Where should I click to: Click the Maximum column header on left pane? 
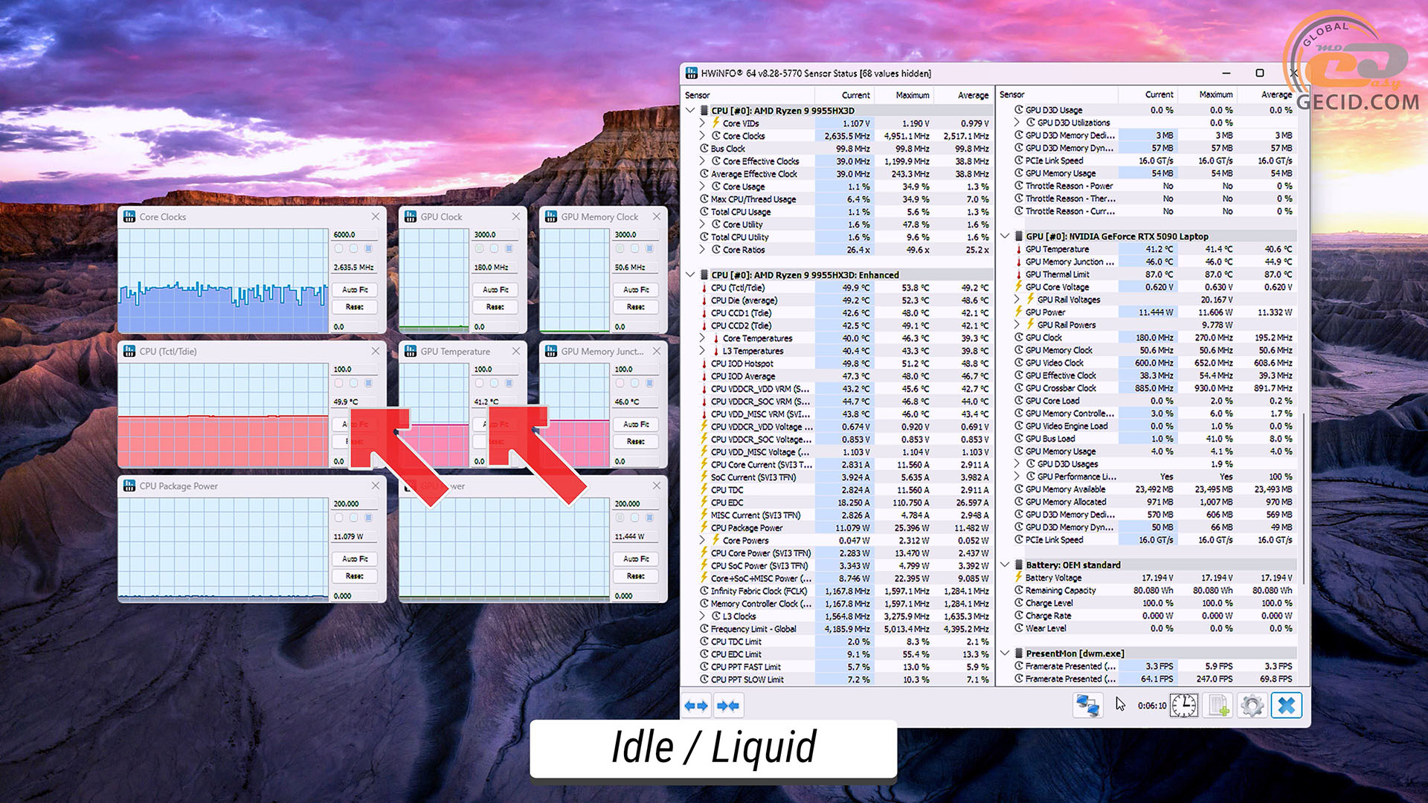[911, 95]
